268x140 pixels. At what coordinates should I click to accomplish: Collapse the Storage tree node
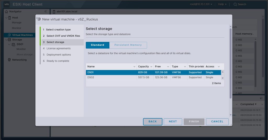[6, 40]
